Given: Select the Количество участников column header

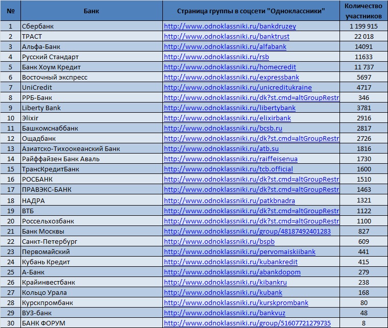Looking at the screenshot, I should point(363,11).
